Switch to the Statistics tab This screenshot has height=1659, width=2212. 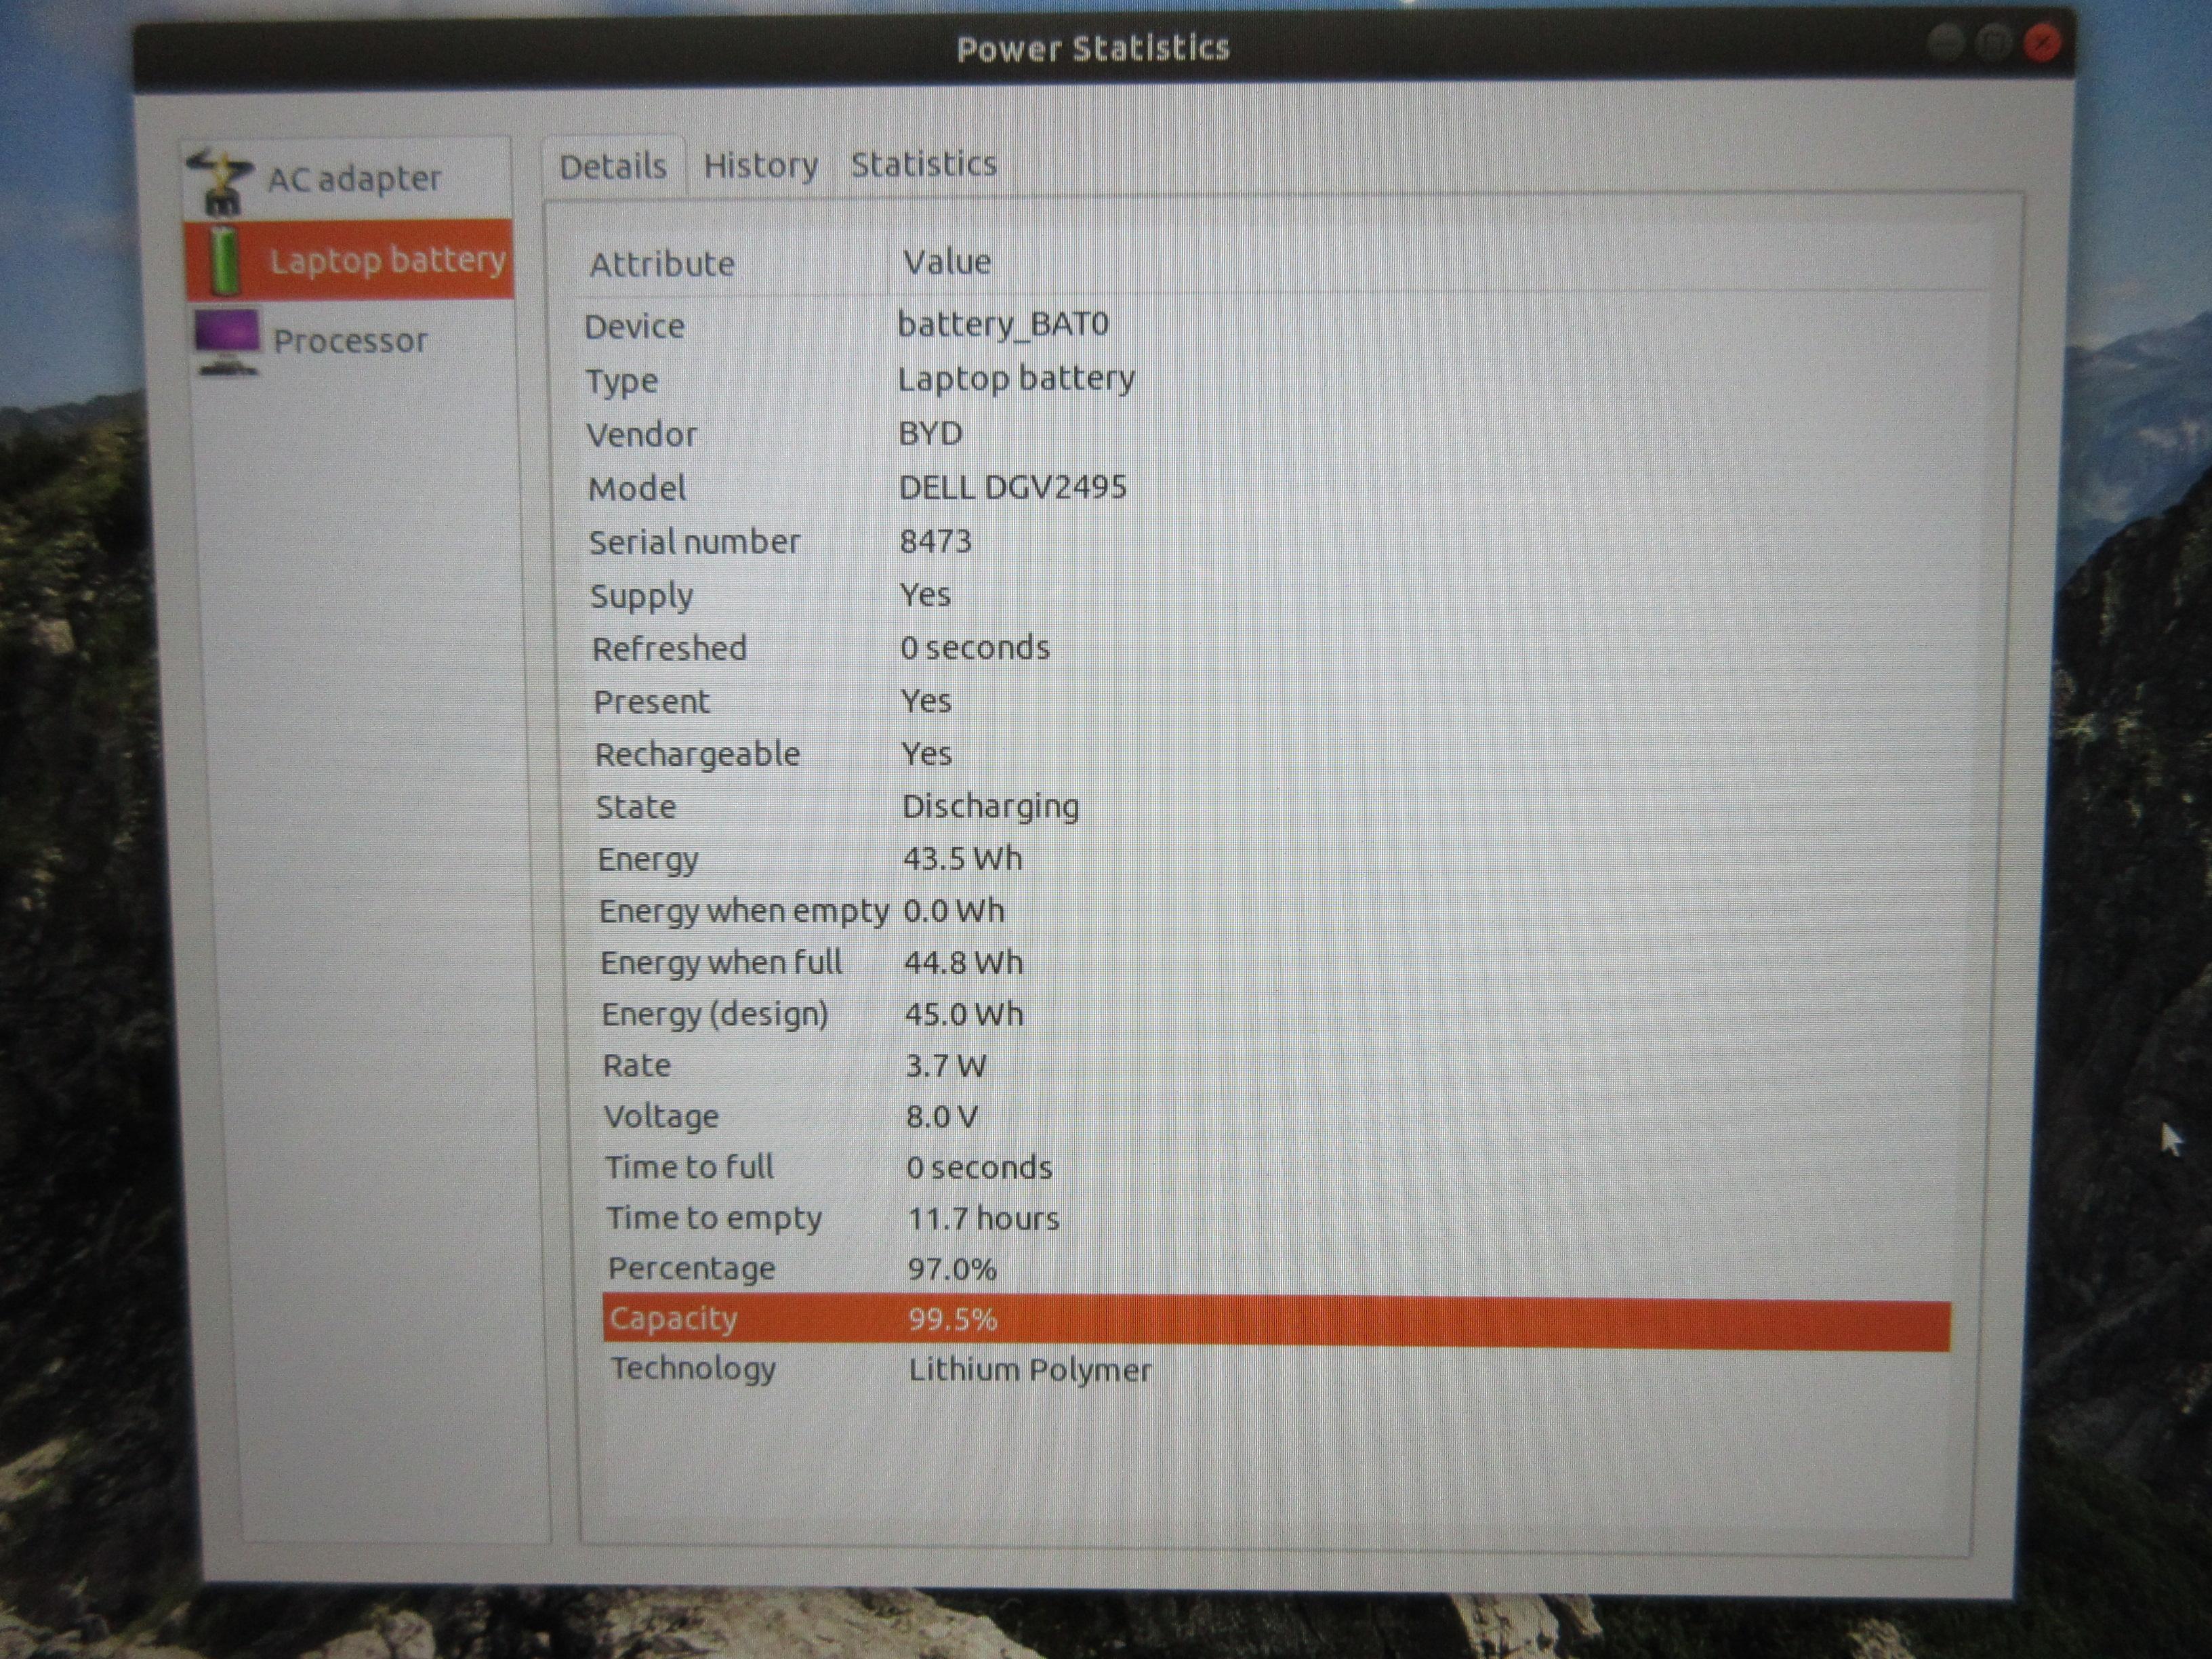coord(924,164)
